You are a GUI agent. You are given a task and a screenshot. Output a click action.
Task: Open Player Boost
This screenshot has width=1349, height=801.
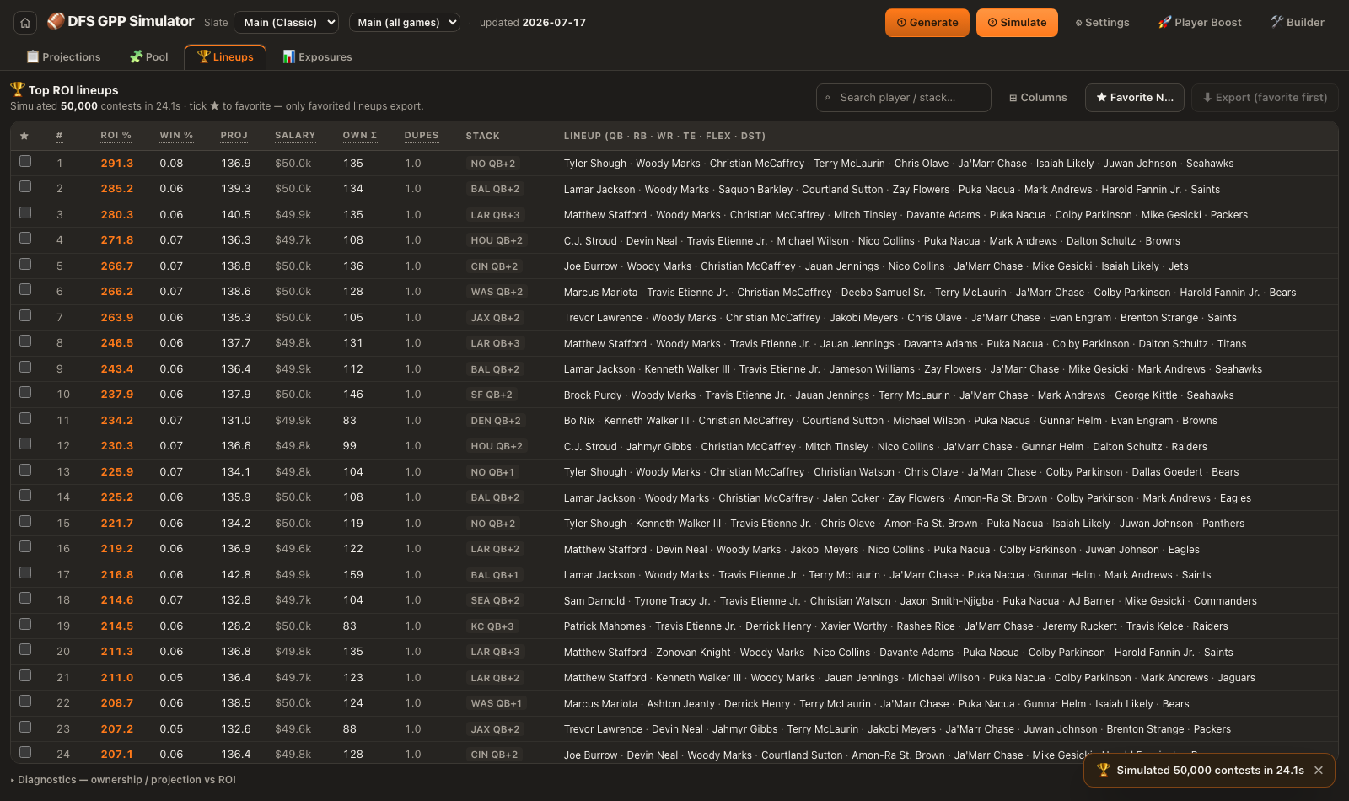click(1200, 23)
